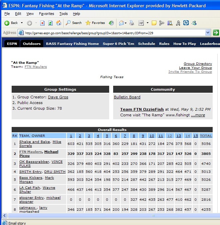
Task: Open the Help menu
Action: [77, 14]
